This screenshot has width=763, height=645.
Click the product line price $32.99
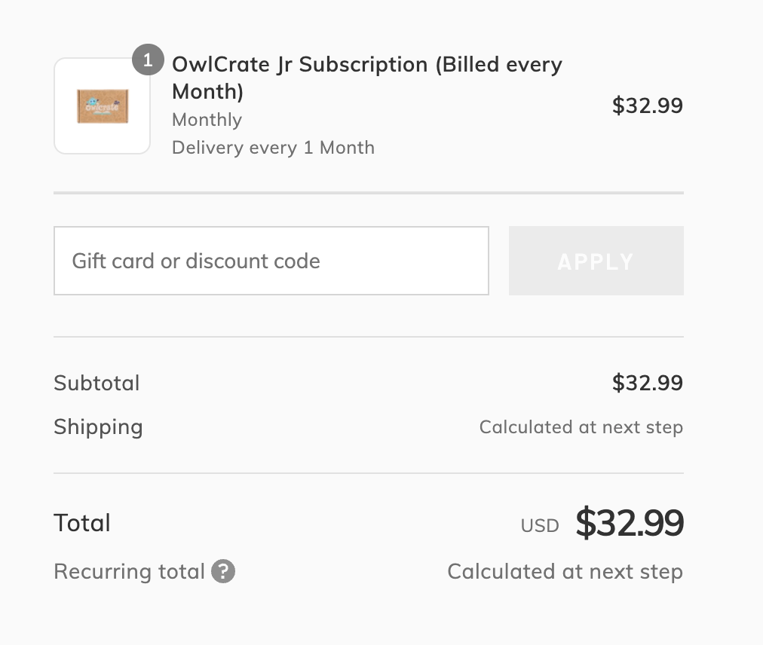647,105
